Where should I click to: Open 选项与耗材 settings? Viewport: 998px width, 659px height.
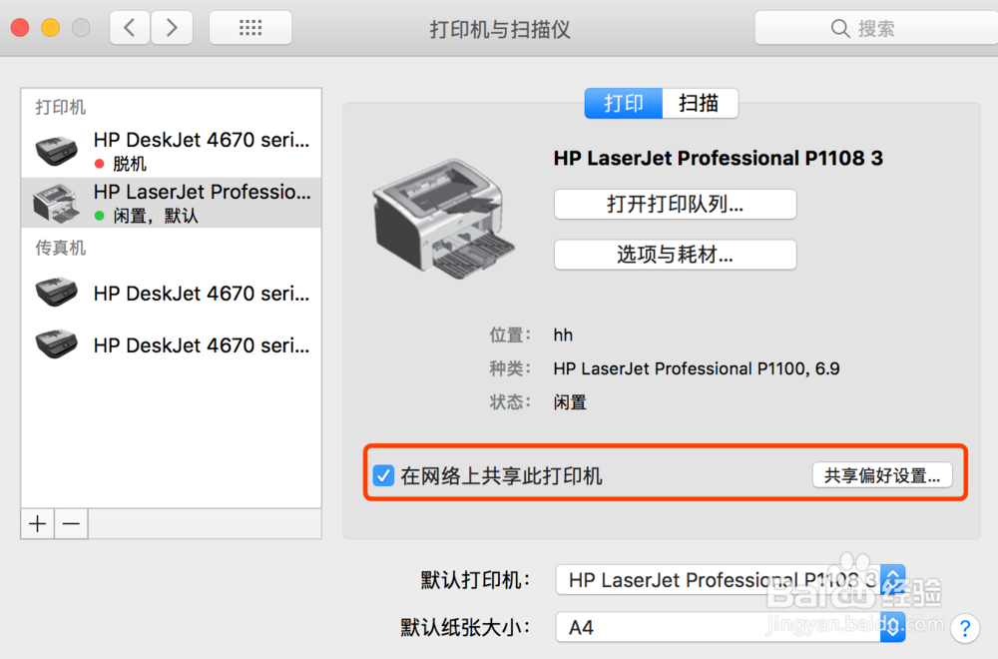(675, 255)
